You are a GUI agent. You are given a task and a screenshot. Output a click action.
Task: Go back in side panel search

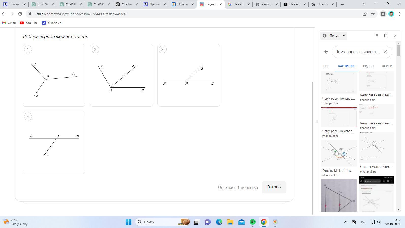(x=326, y=52)
